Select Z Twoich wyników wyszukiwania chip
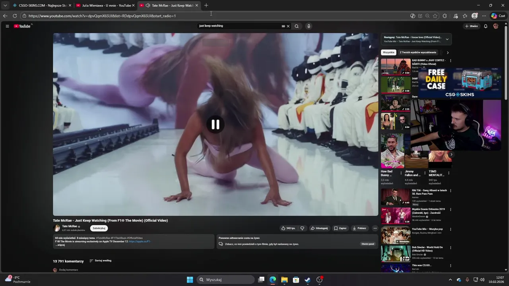 418,52
